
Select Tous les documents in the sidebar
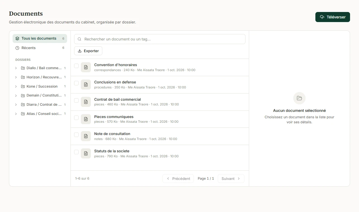[x=40, y=38]
